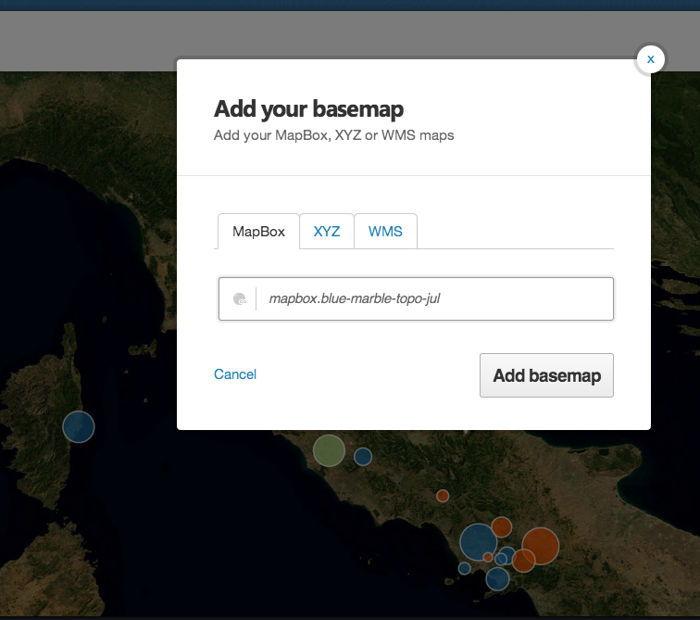Confirm with the Add basemap button
The image size is (700, 620).
coord(546,375)
